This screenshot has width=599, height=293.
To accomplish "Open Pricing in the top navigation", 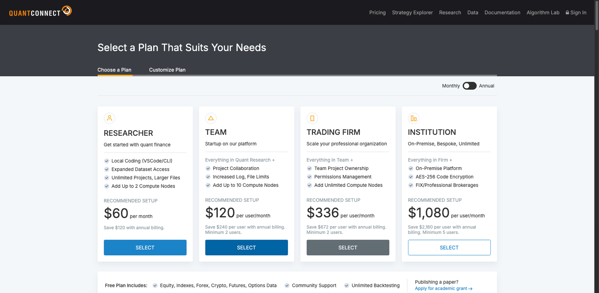I will [377, 13].
